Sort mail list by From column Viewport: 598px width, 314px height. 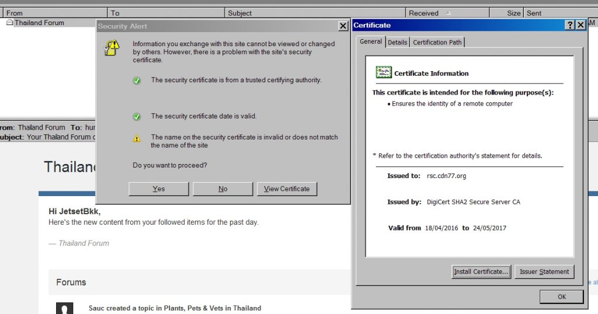coord(55,13)
